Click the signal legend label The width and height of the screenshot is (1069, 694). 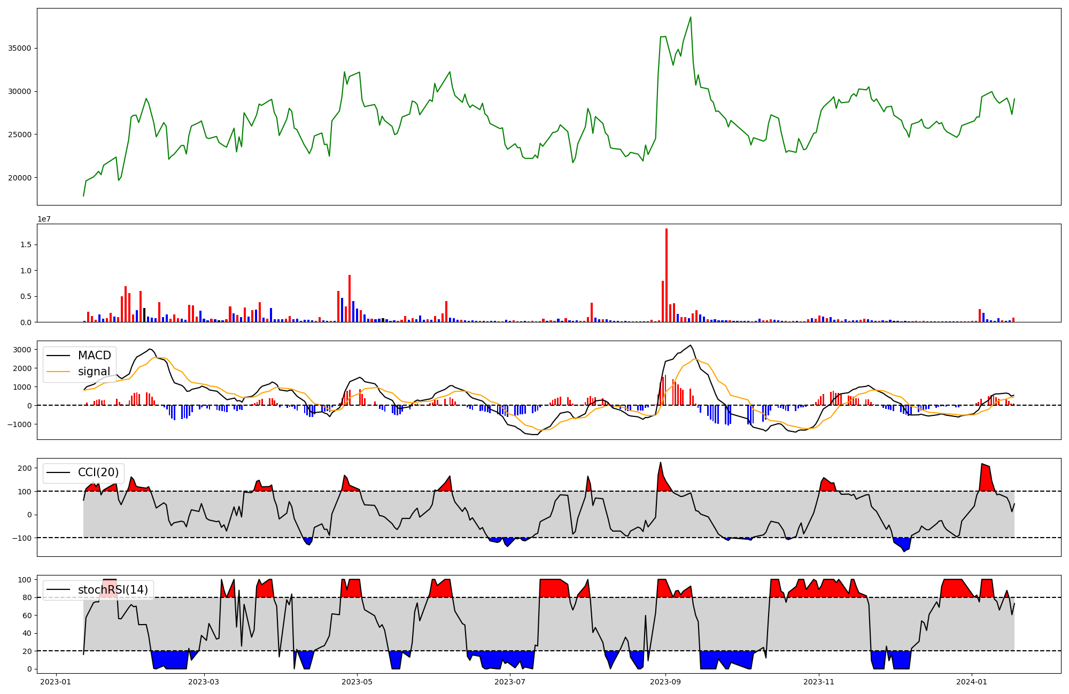point(94,372)
